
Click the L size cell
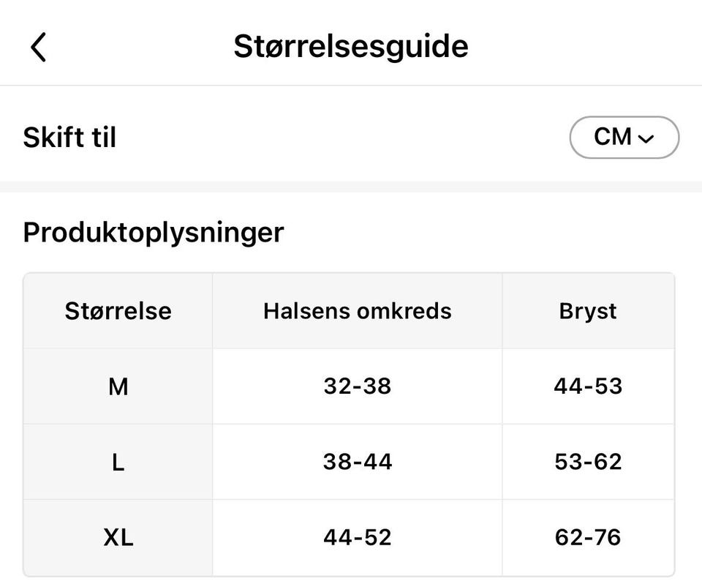[118, 463]
